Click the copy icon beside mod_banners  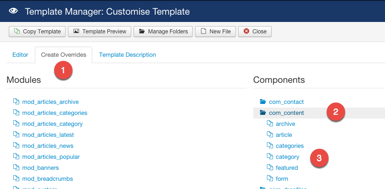click(x=16, y=167)
